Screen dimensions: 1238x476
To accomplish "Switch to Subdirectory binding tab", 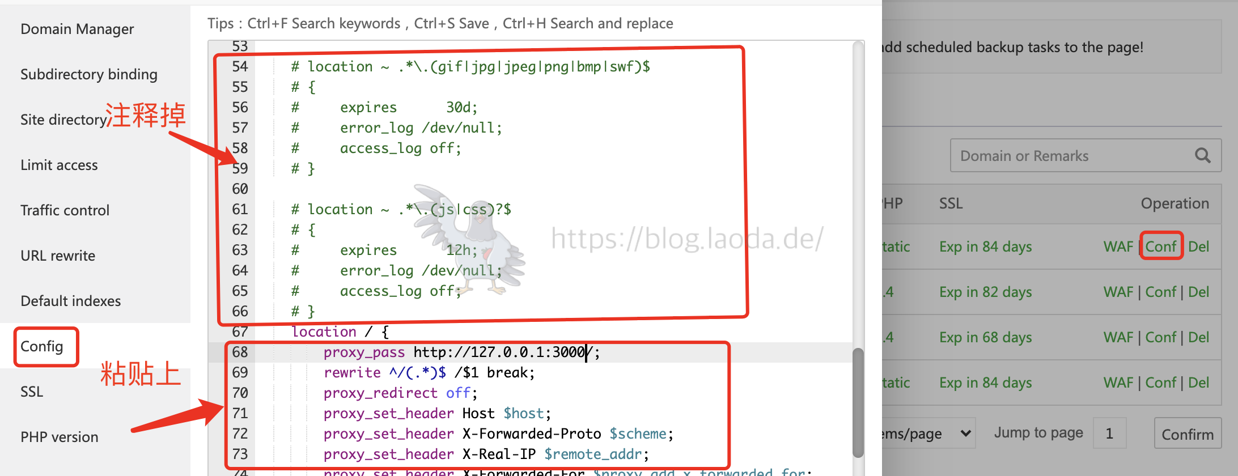I will tap(89, 74).
